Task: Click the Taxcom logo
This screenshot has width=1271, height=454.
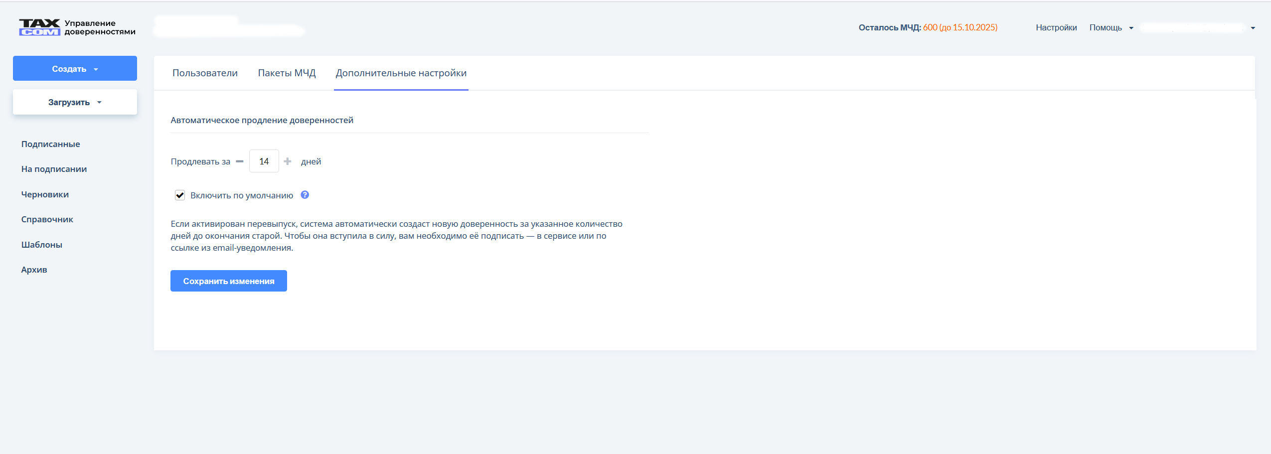Action: tap(40, 27)
